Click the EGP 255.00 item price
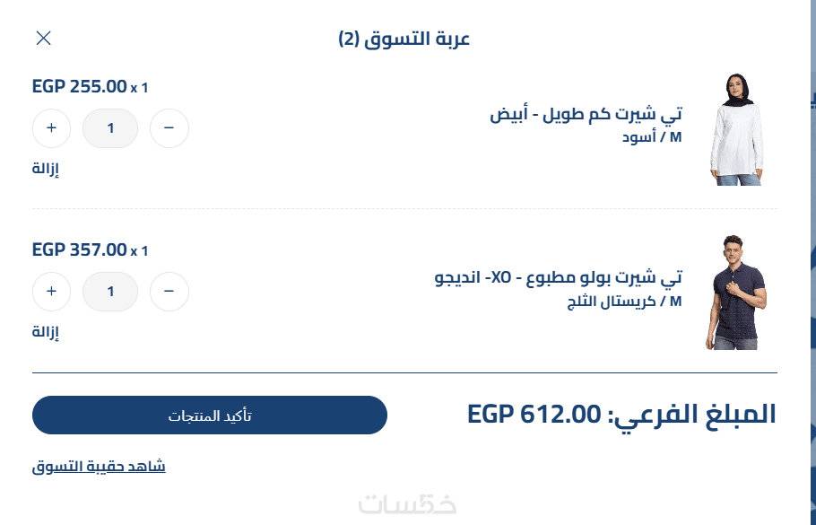 80,87
